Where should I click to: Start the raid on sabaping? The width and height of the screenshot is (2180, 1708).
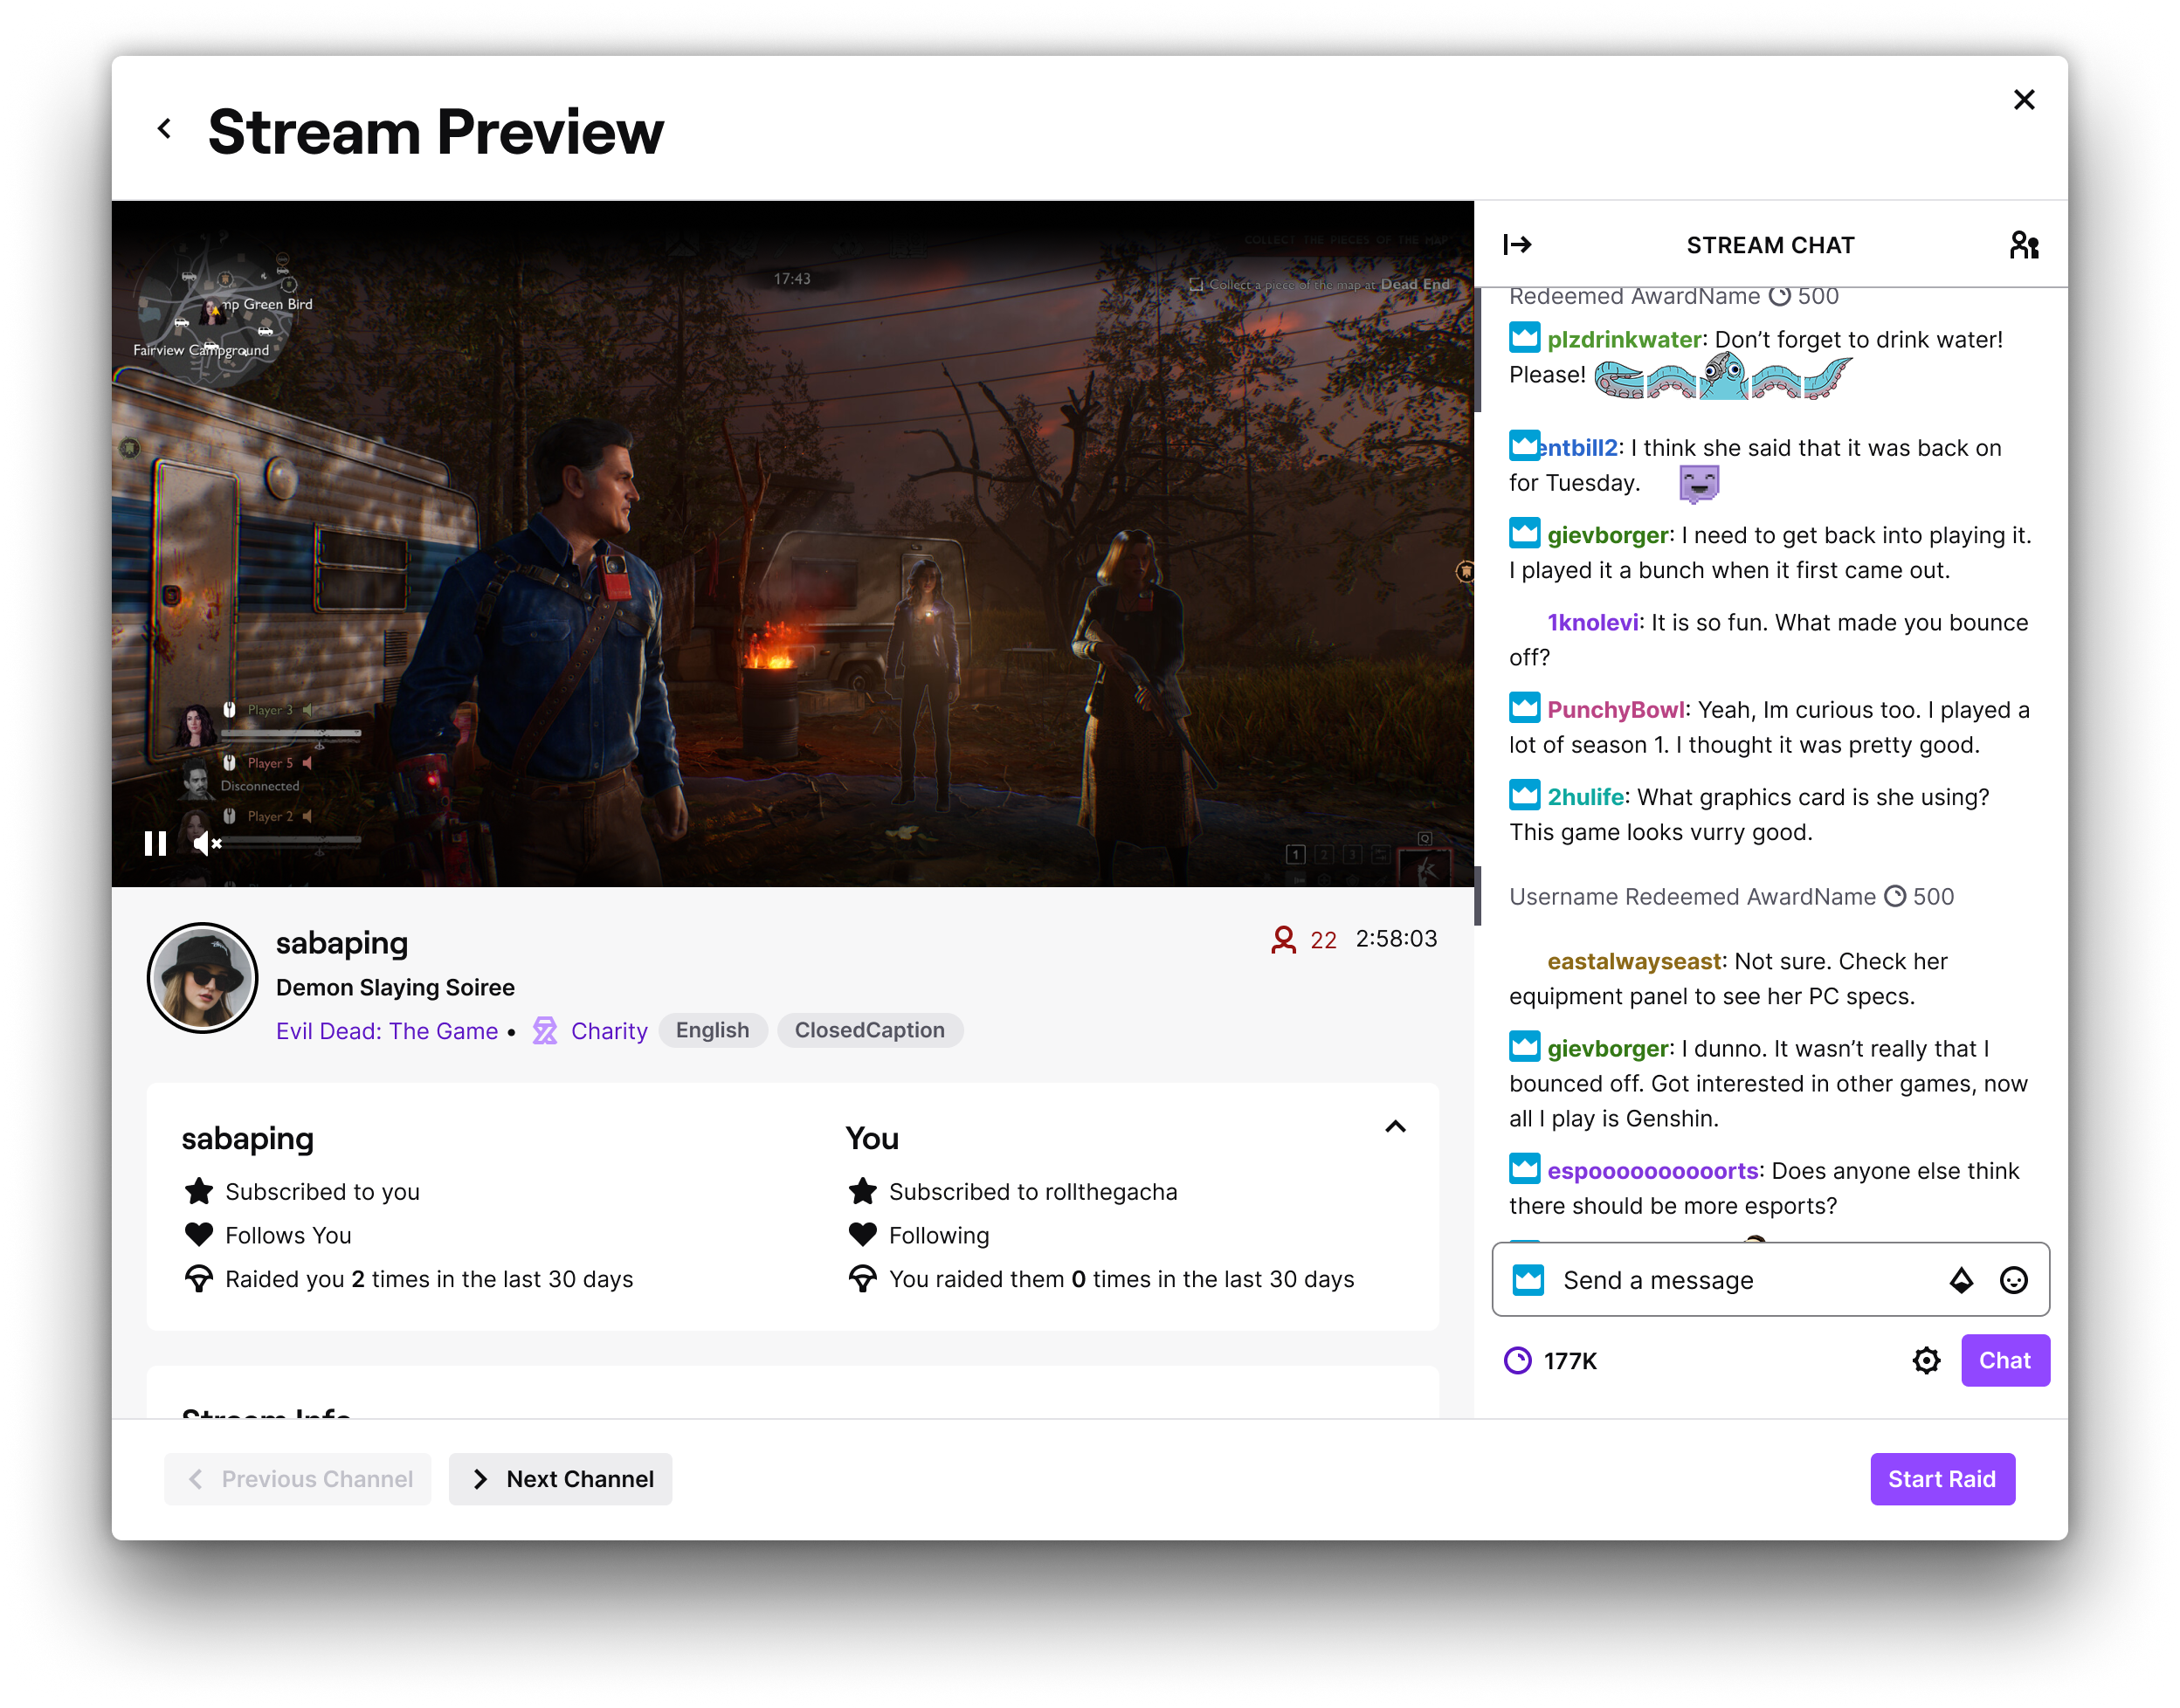[x=1941, y=1478]
